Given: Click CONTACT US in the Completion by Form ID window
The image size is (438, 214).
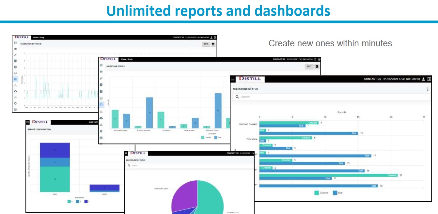Looking at the screenshot, I should click(179, 38).
